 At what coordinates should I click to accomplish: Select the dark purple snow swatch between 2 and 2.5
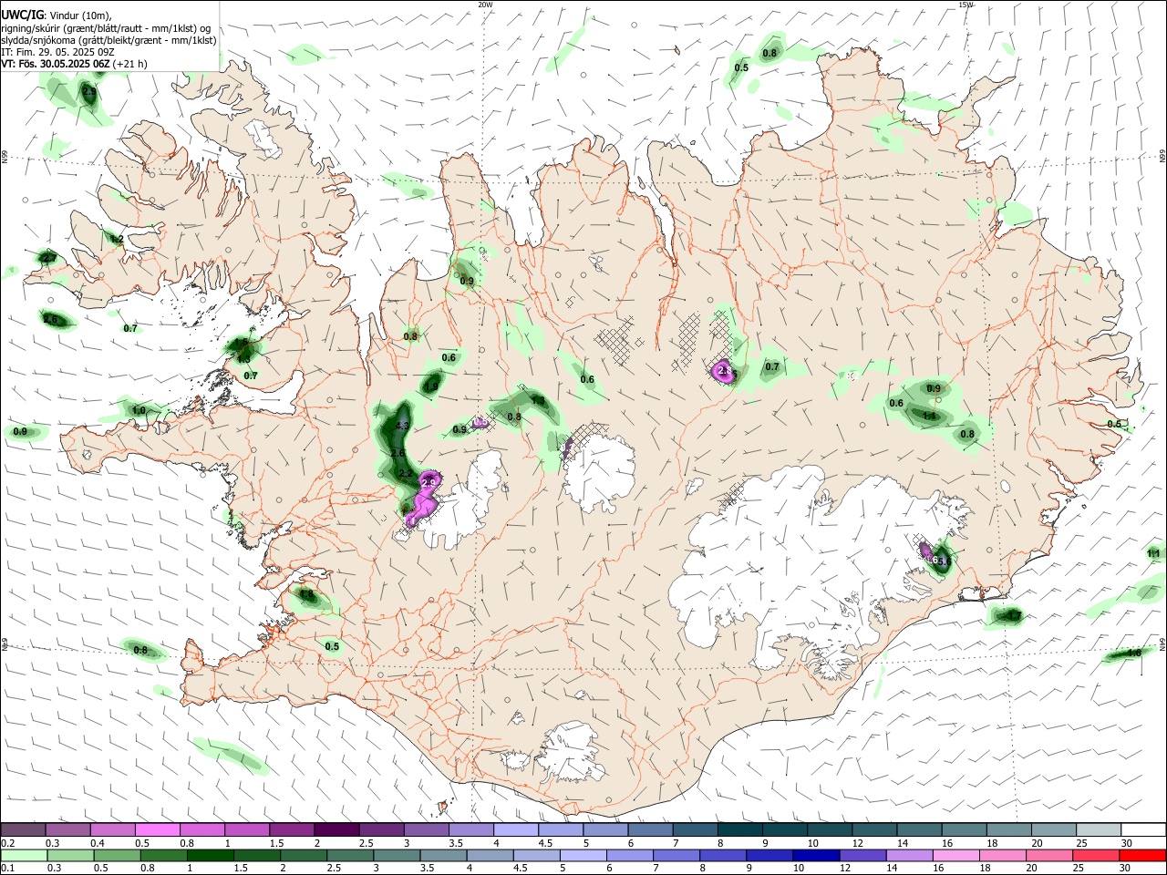click(x=336, y=830)
